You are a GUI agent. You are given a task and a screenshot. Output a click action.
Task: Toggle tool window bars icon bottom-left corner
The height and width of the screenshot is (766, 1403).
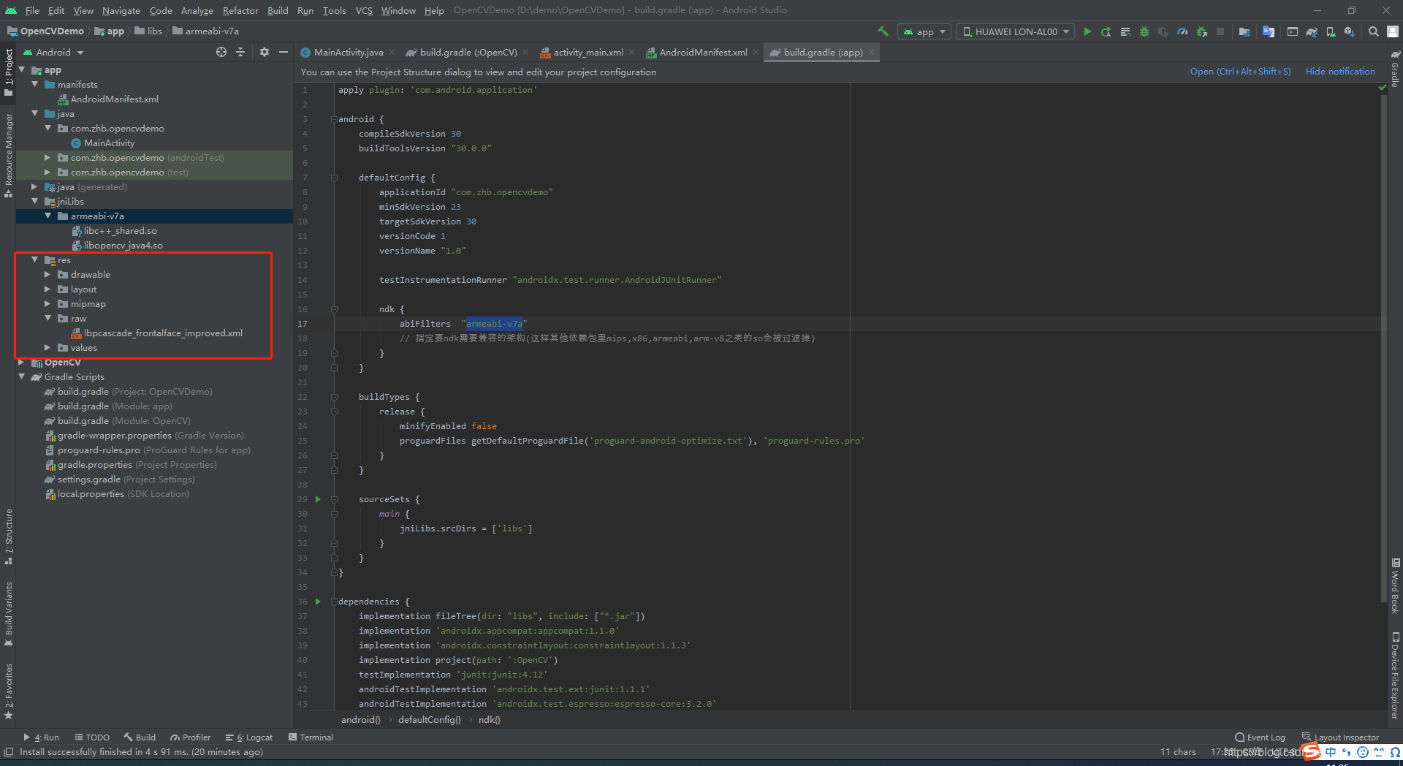9,752
